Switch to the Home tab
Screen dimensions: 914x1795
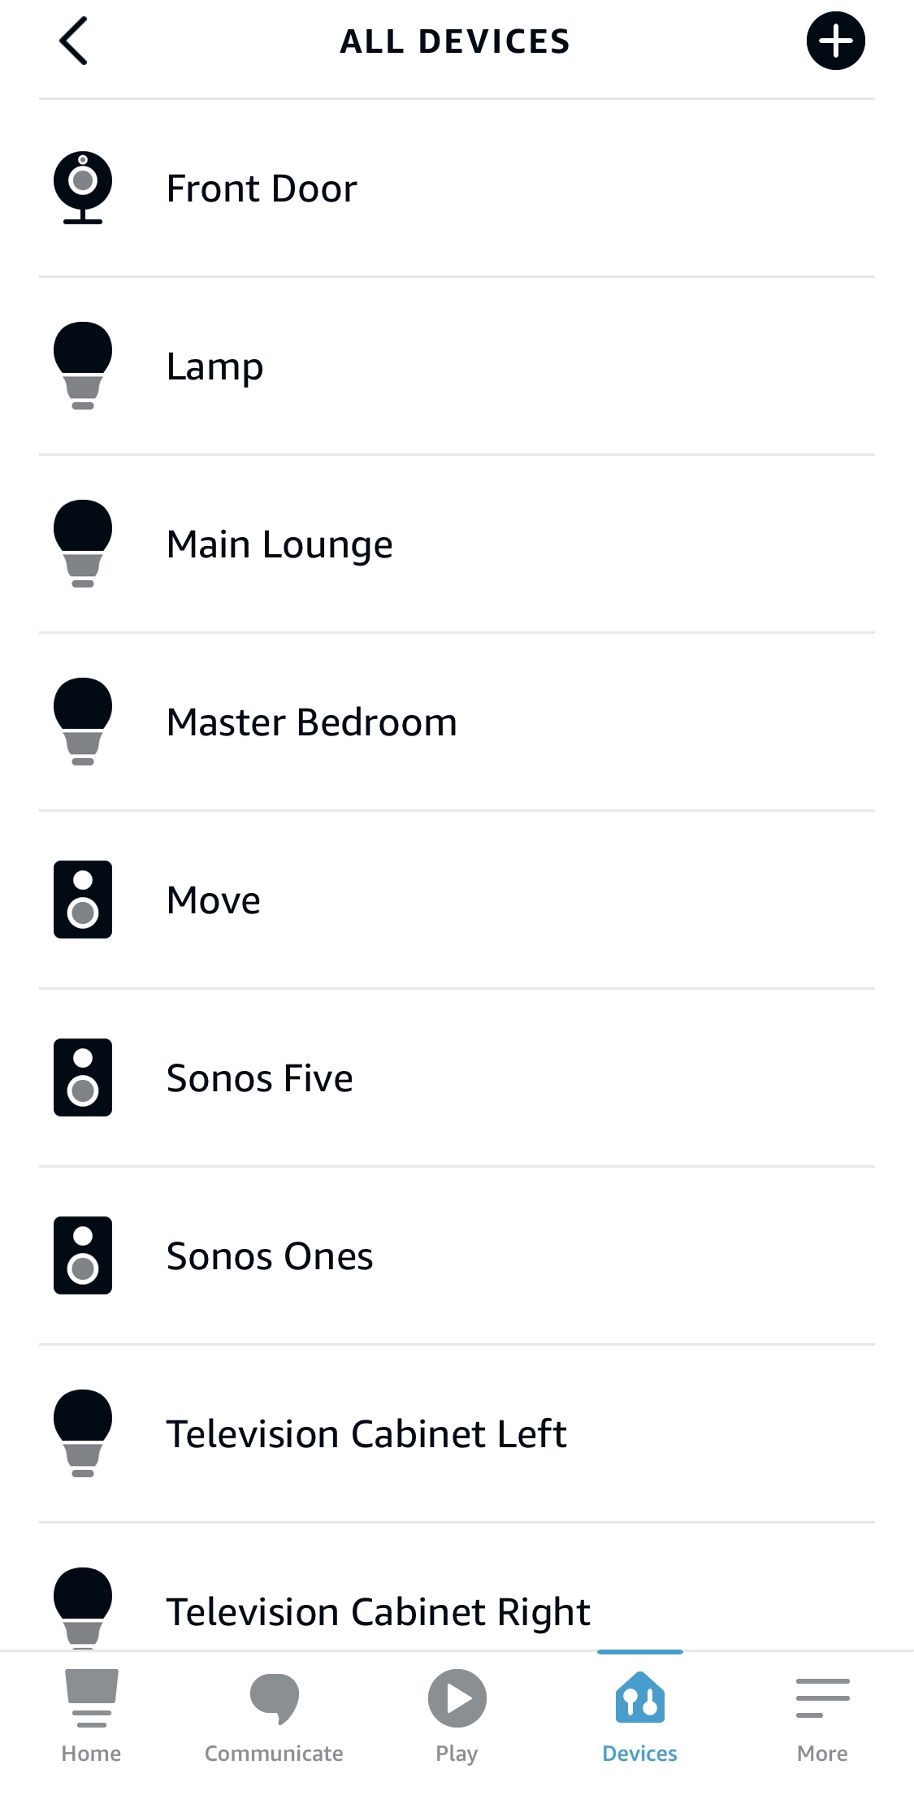click(91, 1716)
